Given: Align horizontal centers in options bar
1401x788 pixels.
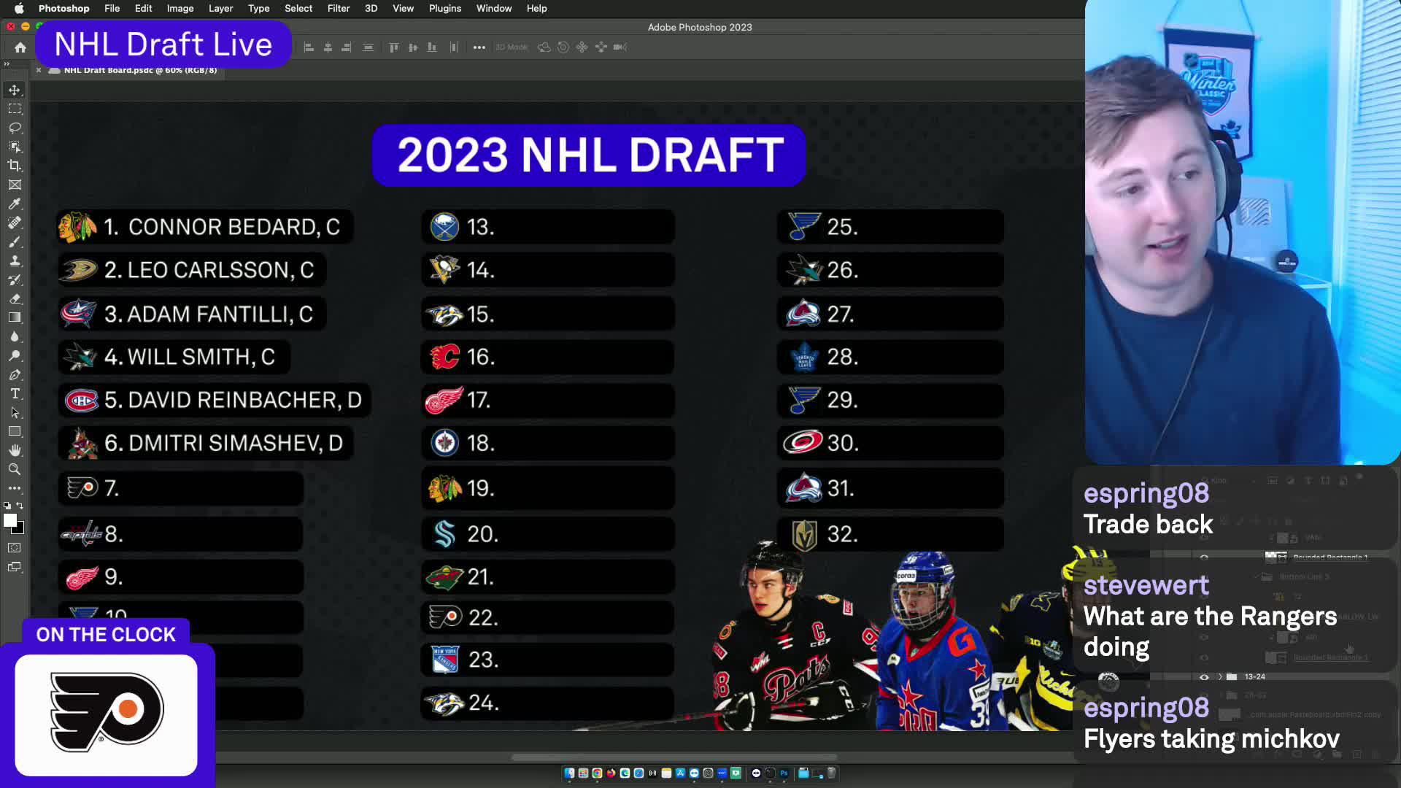Looking at the screenshot, I should pos(328,47).
